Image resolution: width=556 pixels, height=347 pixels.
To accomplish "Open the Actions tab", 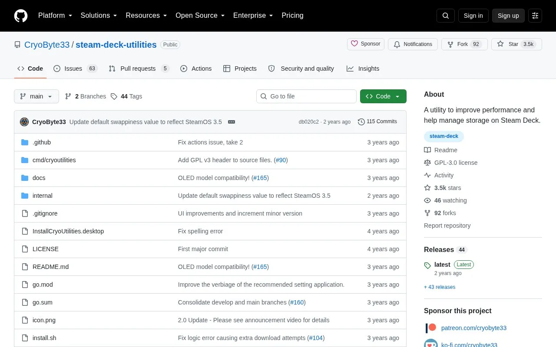I will 196,69.
